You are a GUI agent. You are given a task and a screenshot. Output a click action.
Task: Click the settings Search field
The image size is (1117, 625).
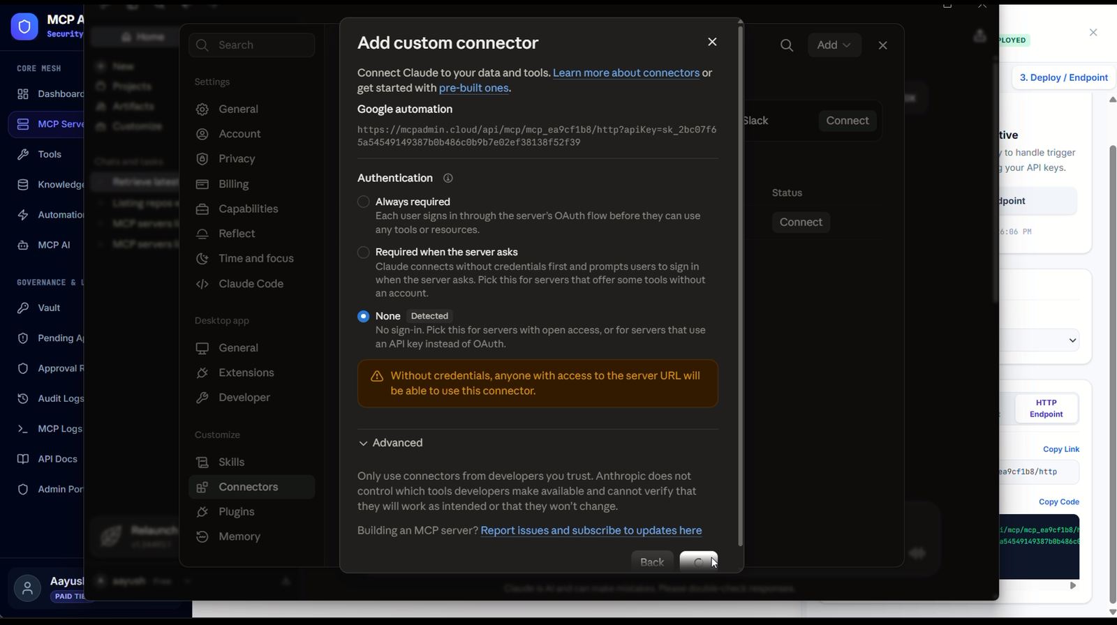(251, 45)
